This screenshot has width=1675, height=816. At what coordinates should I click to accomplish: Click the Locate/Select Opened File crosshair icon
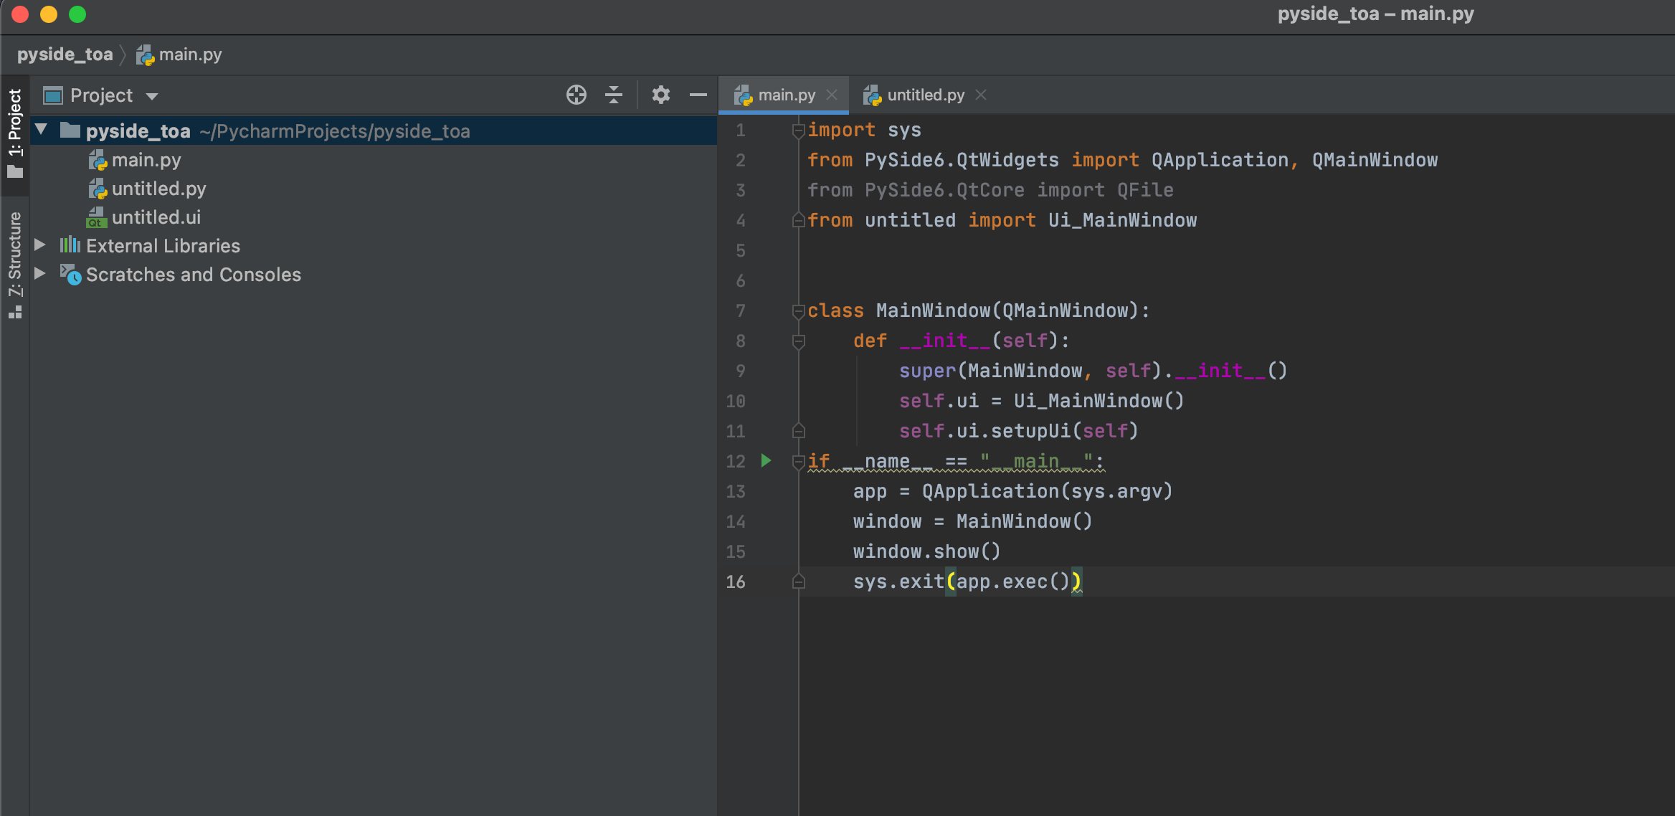click(x=576, y=95)
